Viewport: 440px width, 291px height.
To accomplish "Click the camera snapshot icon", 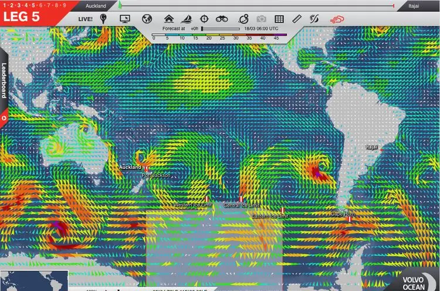I will (261, 19).
